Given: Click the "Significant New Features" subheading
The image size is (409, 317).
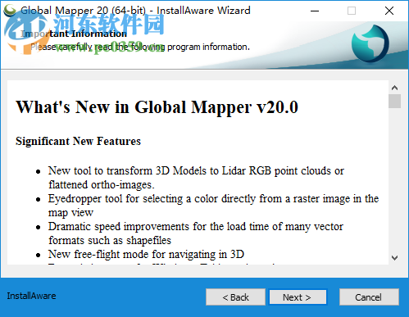Looking at the screenshot, I should pos(78,141).
